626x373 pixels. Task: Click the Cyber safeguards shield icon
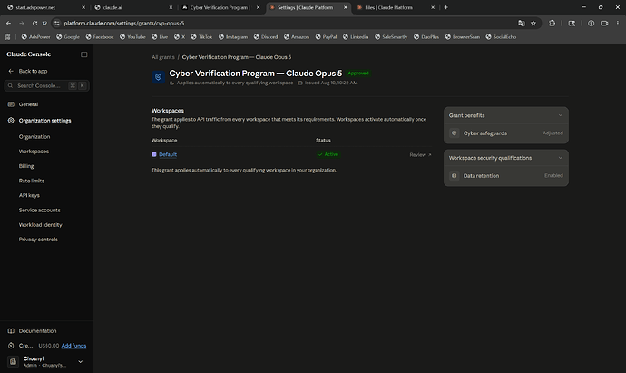point(454,133)
